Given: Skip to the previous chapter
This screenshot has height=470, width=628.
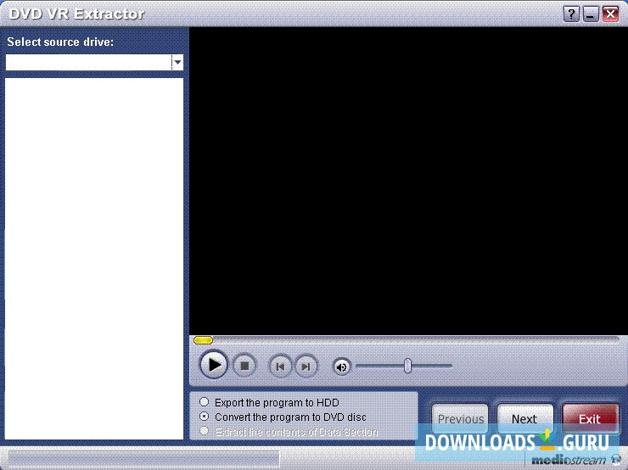Looking at the screenshot, I should click(x=280, y=366).
